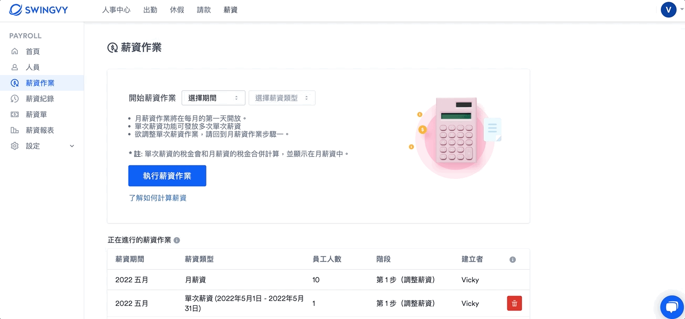Image resolution: width=685 pixels, height=319 pixels.
Task: Open the chat support bubble
Action: (672, 306)
